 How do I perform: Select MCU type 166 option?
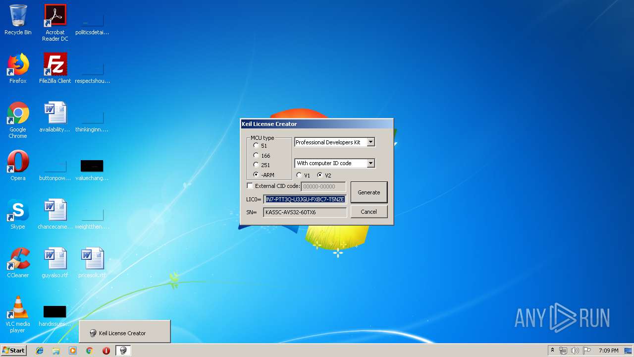click(x=256, y=155)
